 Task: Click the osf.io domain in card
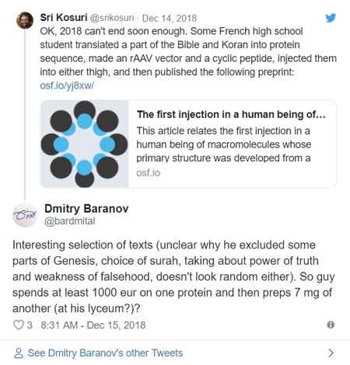(149, 173)
